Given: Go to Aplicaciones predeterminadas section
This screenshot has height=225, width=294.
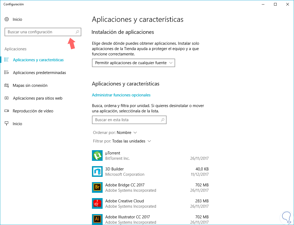Looking at the screenshot, I should coord(39,73).
